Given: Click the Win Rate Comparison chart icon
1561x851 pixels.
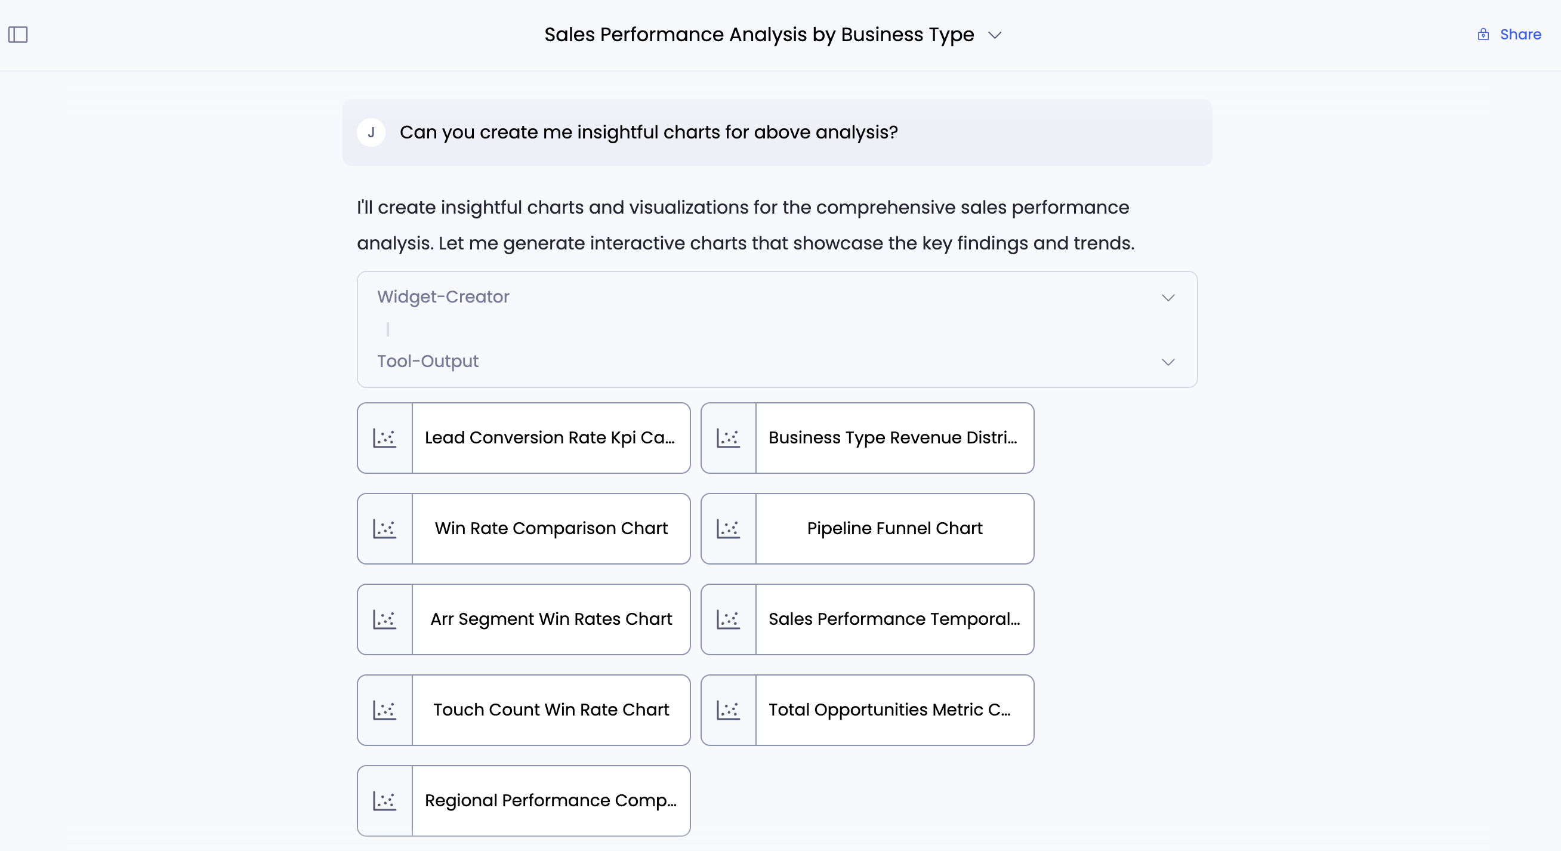Looking at the screenshot, I should point(385,529).
